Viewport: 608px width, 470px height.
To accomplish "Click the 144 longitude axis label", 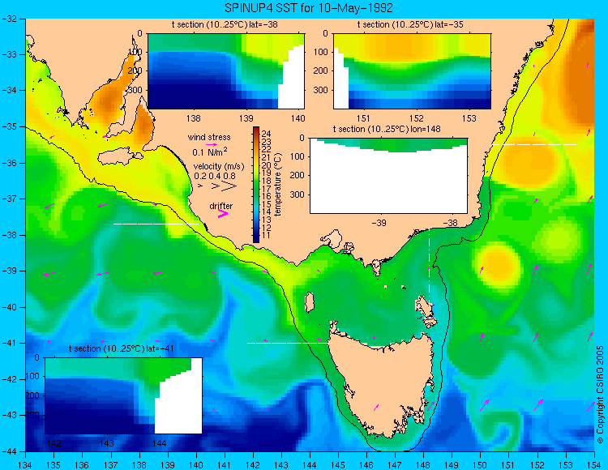I will [309, 465].
